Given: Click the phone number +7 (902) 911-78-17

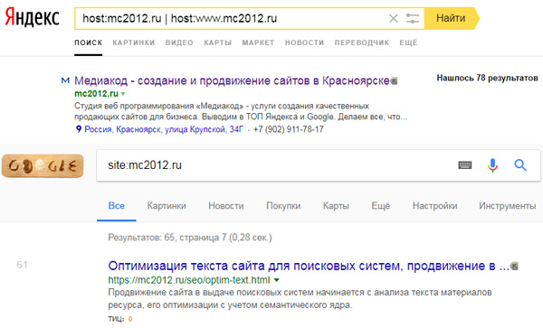Looking at the screenshot, I should point(289,129).
